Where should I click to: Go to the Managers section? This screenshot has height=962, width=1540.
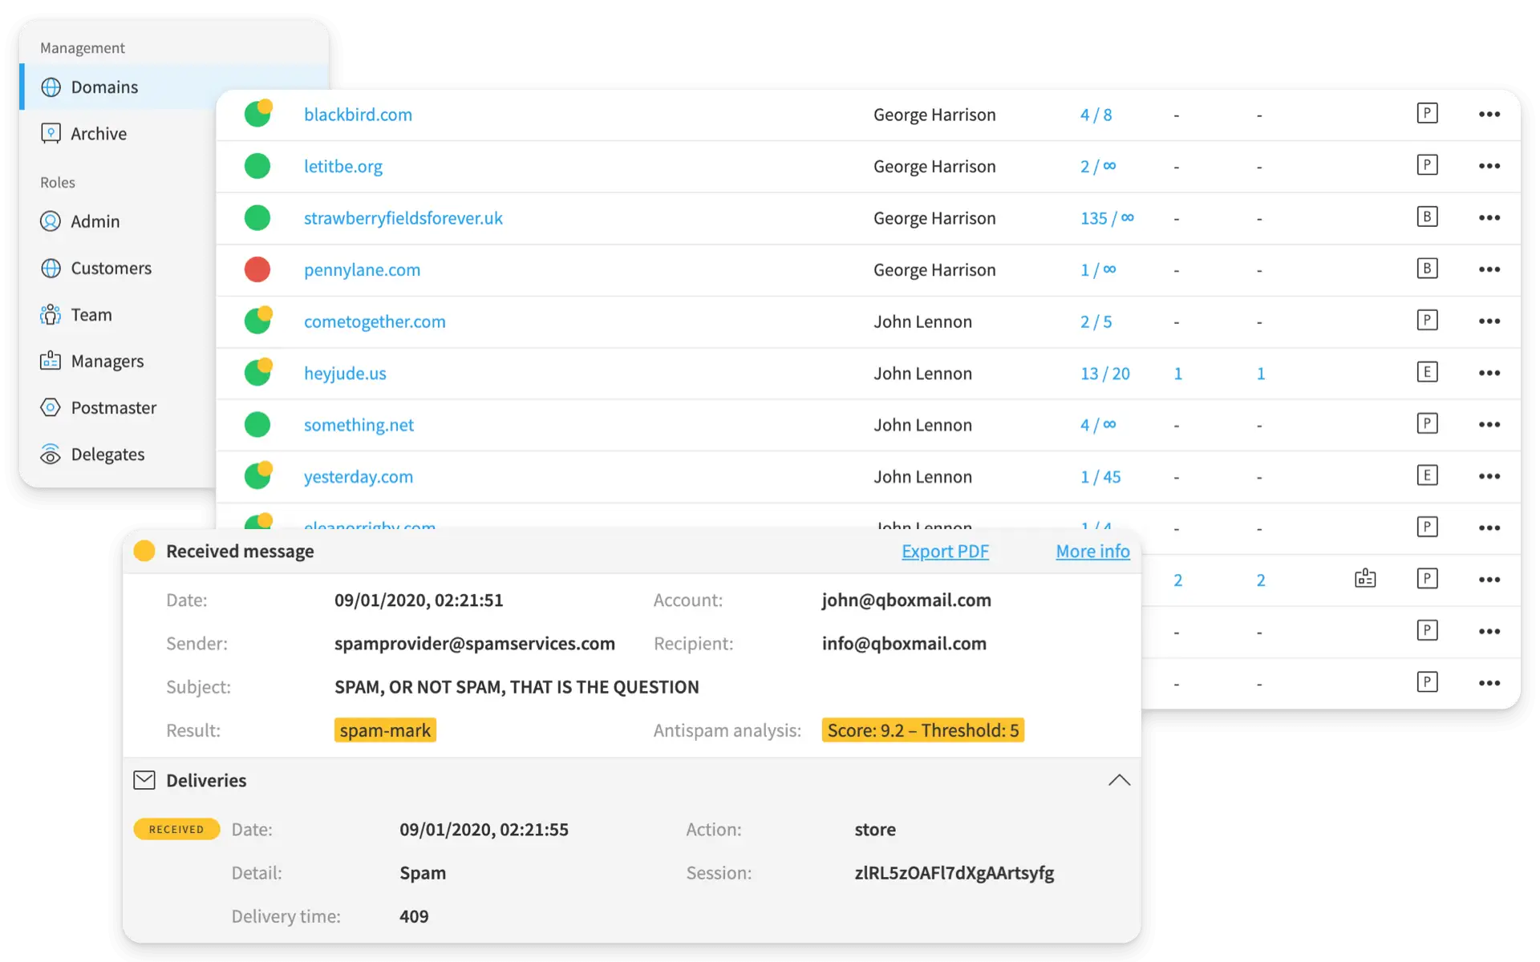pyautogui.click(x=107, y=362)
